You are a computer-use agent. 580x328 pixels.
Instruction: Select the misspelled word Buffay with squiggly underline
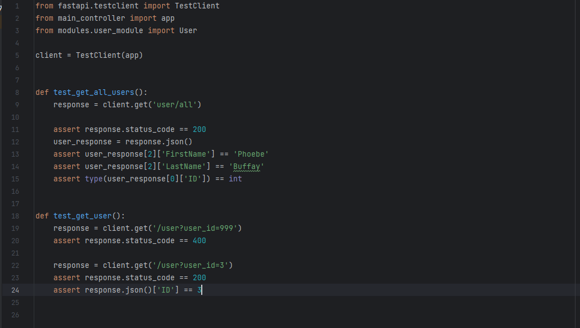tap(247, 166)
